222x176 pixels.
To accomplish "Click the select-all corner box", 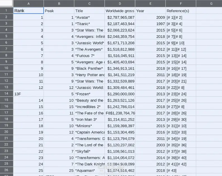I will coord(6,3).
